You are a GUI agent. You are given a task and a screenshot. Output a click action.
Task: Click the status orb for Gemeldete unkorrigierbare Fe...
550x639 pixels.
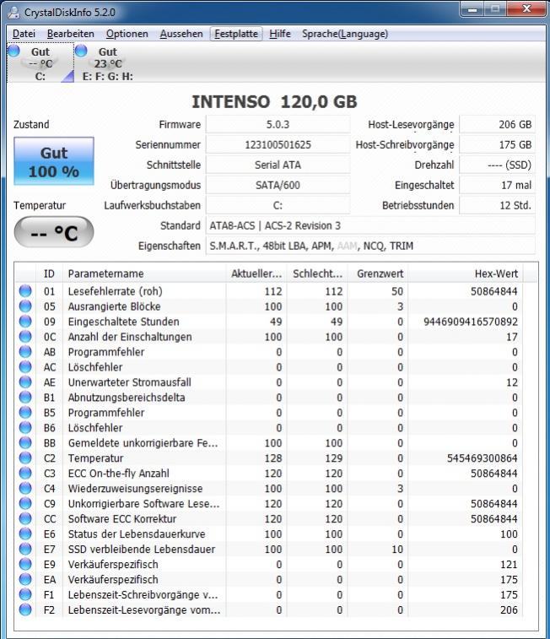pyautogui.click(x=25, y=442)
